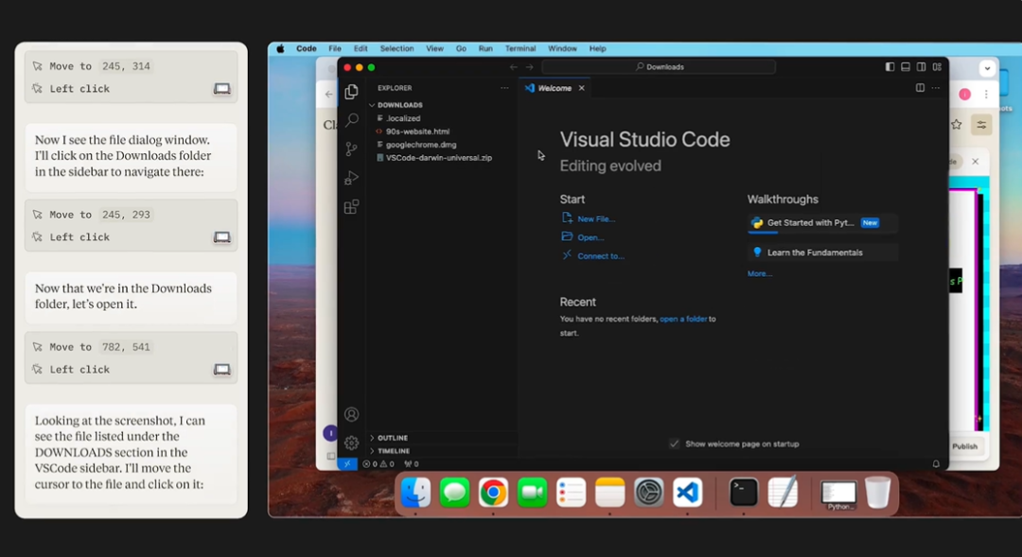The image size is (1022, 557).
Task: Open Visual Studio Code from the dock
Action: [x=688, y=493]
